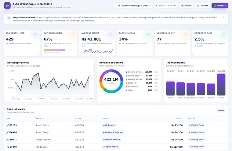Click the Kamran technician bar
The image size is (232, 151).
click(x=201, y=89)
